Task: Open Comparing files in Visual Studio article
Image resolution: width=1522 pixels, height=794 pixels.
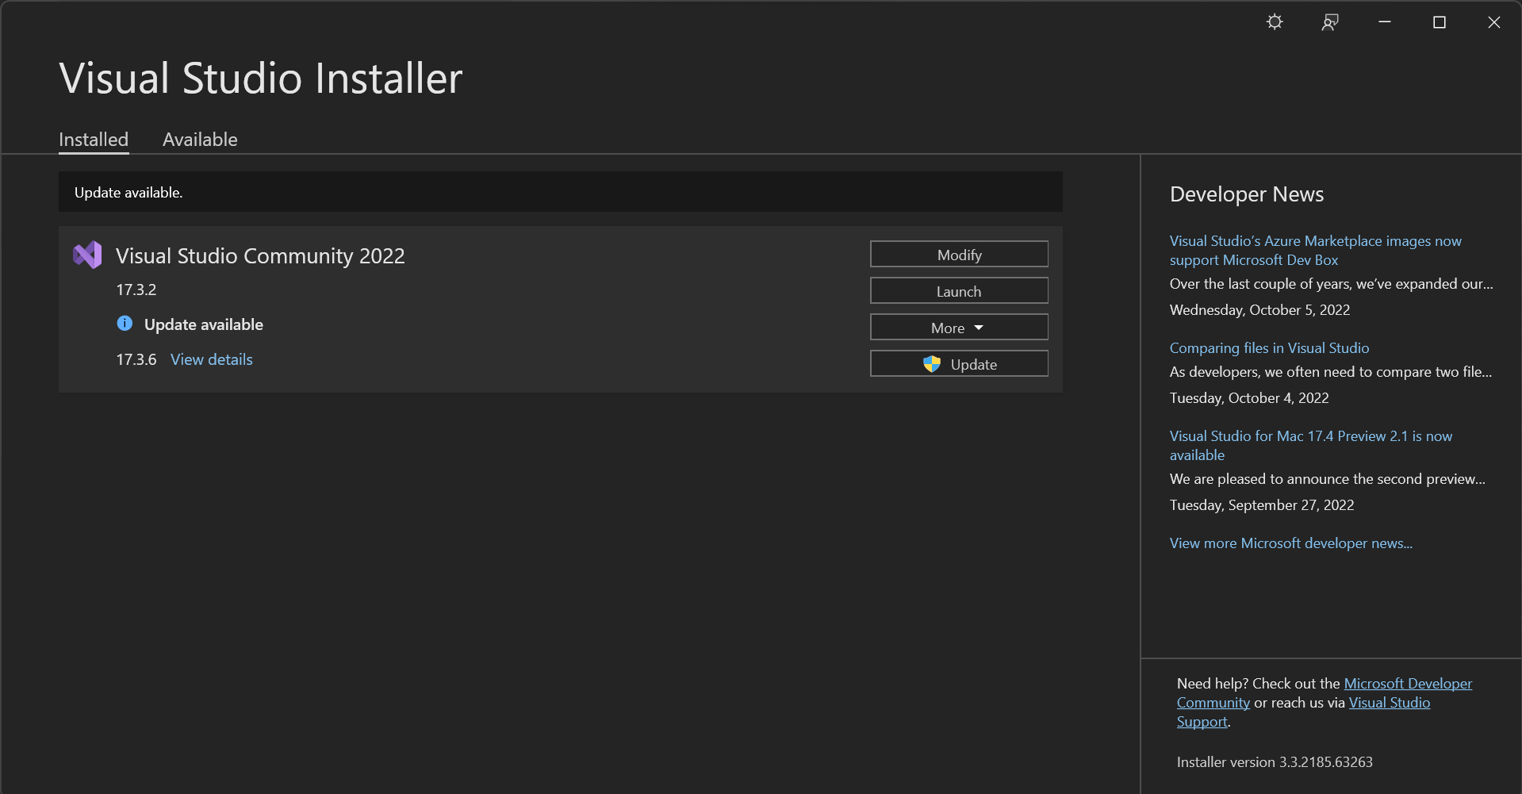Action: pos(1269,348)
